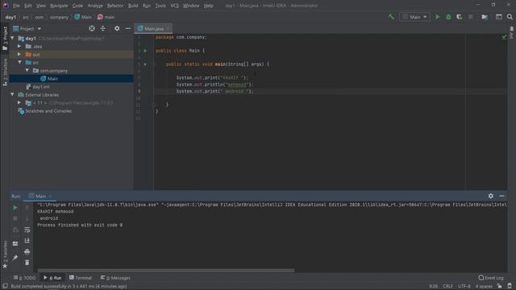
Task: Collapse the day1 project root
Action: (13, 38)
